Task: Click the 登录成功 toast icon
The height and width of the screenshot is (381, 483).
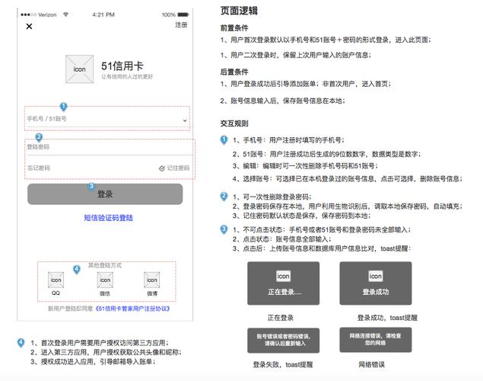Action: [x=375, y=276]
